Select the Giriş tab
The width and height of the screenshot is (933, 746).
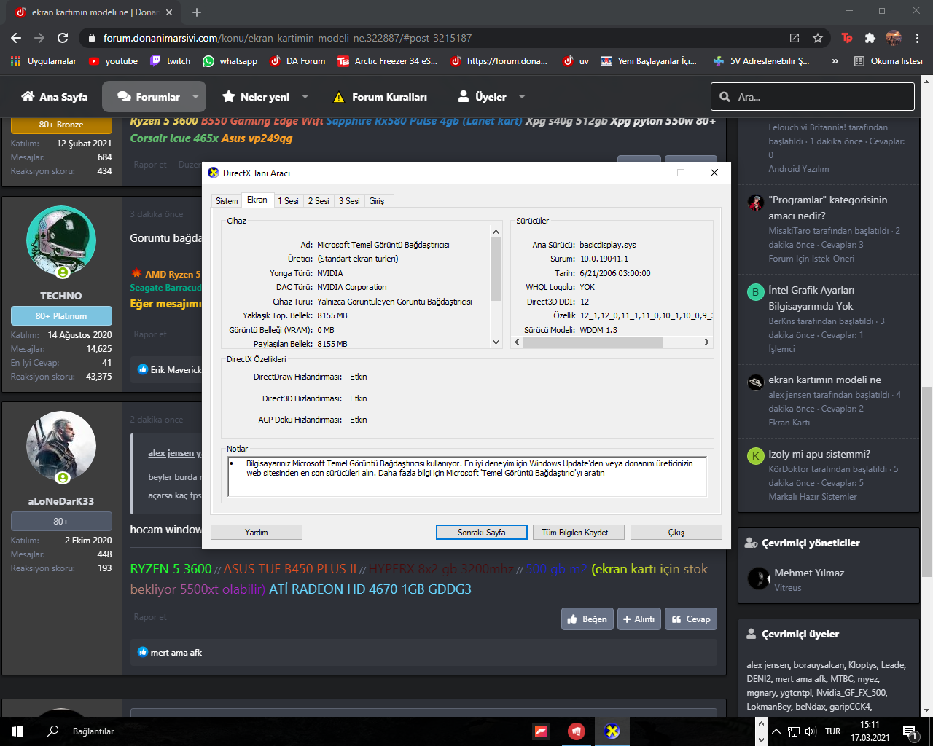[x=377, y=201]
